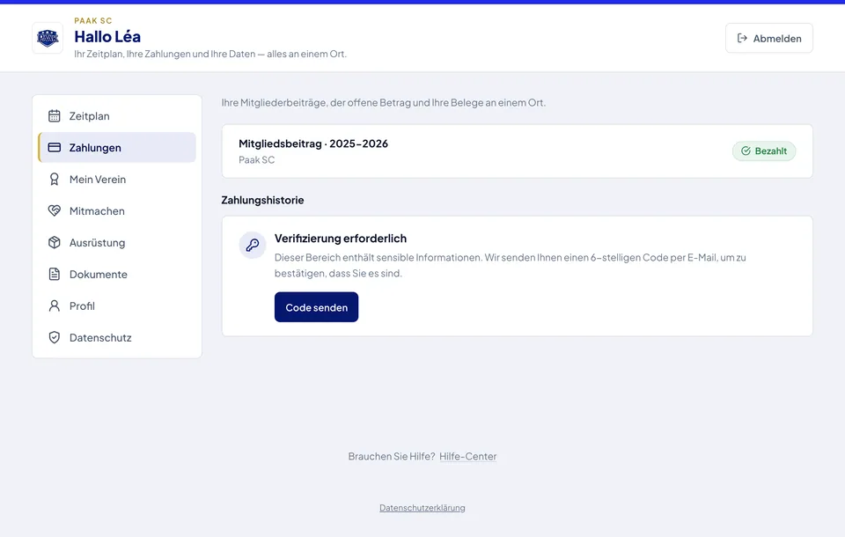
Task: Click the Brauchen Sie Hilfe? text
Action: point(391,457)
